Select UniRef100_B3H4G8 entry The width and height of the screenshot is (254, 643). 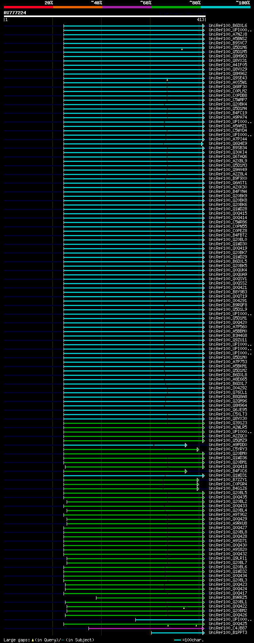pyautogui.click(x=228, y=336)
